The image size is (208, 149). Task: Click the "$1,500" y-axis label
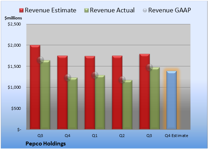tap(14, 66)
